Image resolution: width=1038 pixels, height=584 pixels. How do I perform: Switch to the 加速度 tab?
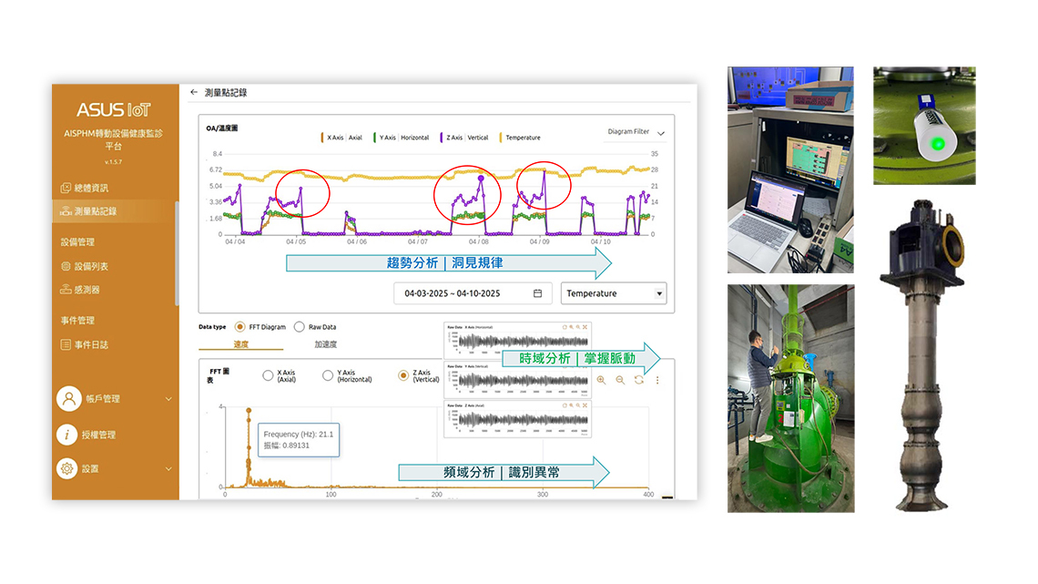[x=325, y=344]
